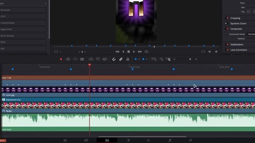Play the timeline in reverse
Image resolution: width=255 pixels, height=143 pixels.
[x=123, y=52]
